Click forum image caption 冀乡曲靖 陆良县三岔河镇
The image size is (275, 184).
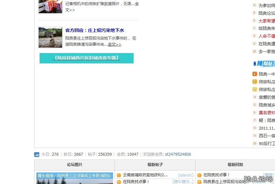(74, 176)
